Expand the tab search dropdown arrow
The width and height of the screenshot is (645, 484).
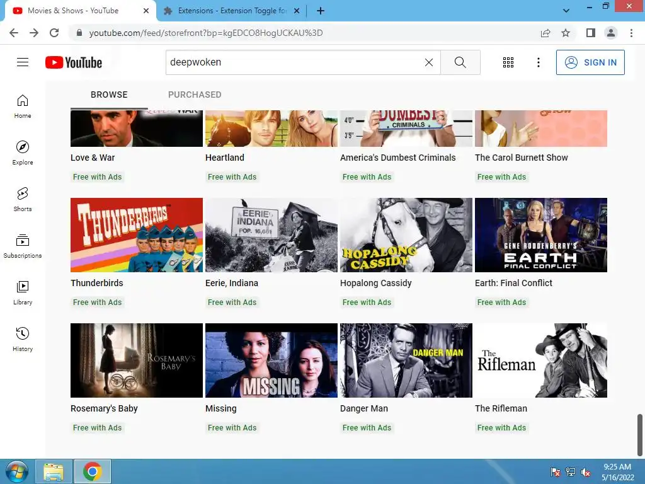(566, 11)
